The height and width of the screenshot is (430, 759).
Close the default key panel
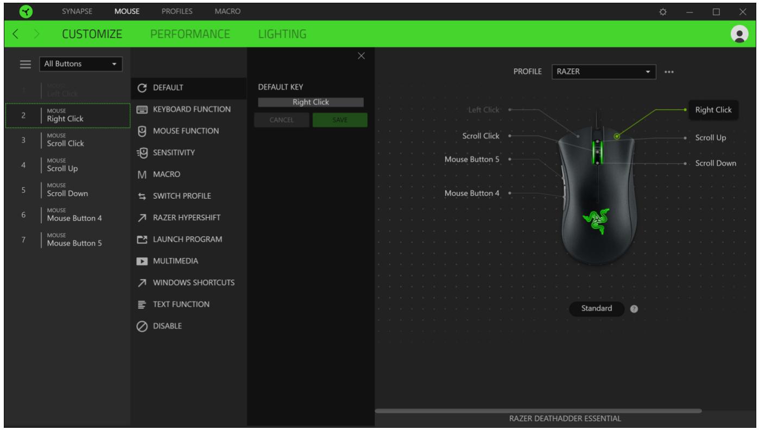(362, 56)
